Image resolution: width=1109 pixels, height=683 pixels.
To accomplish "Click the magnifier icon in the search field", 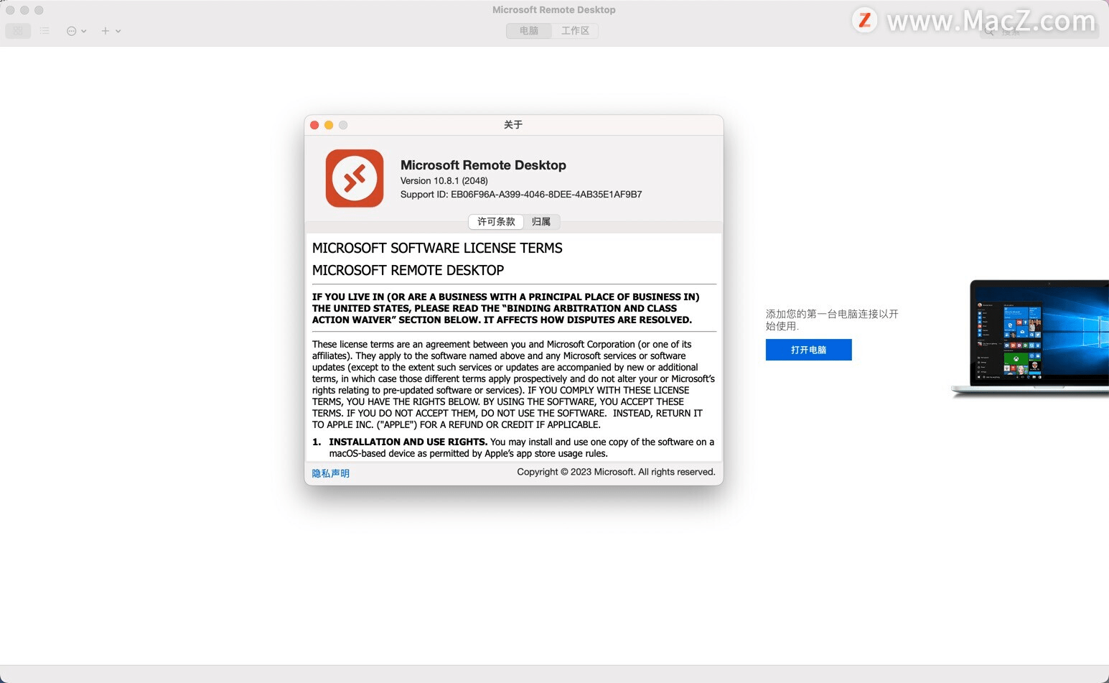I will pyautogui.click(x=990, y=31).
